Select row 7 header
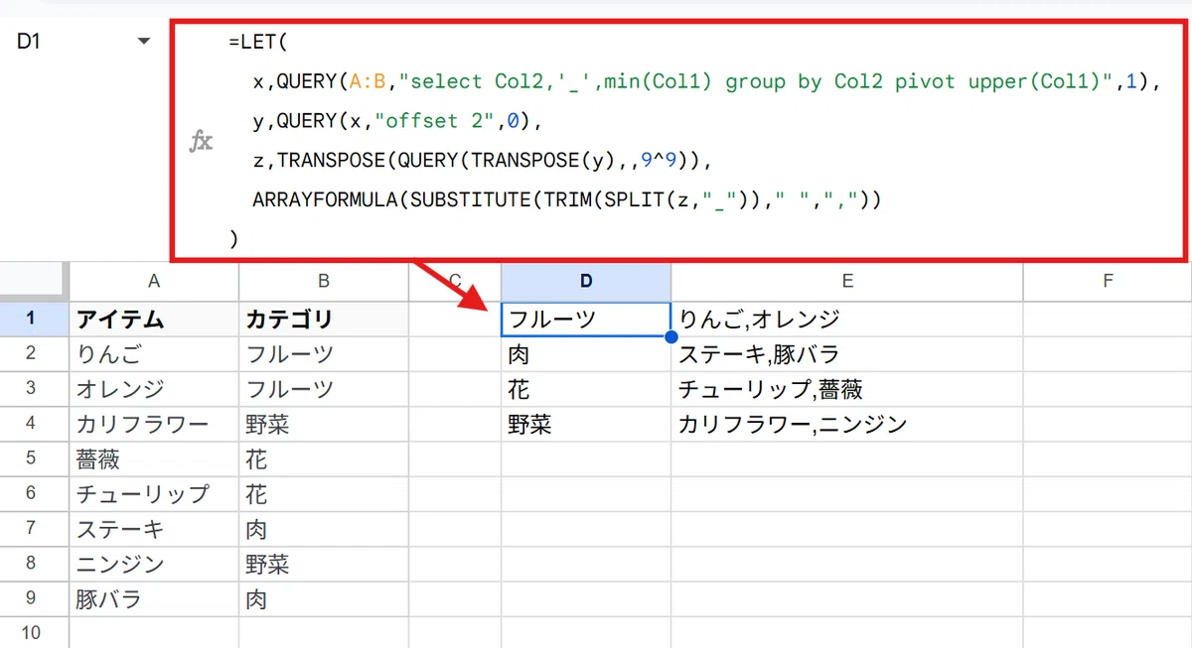The image size is (1192, 648). (34, 530)
